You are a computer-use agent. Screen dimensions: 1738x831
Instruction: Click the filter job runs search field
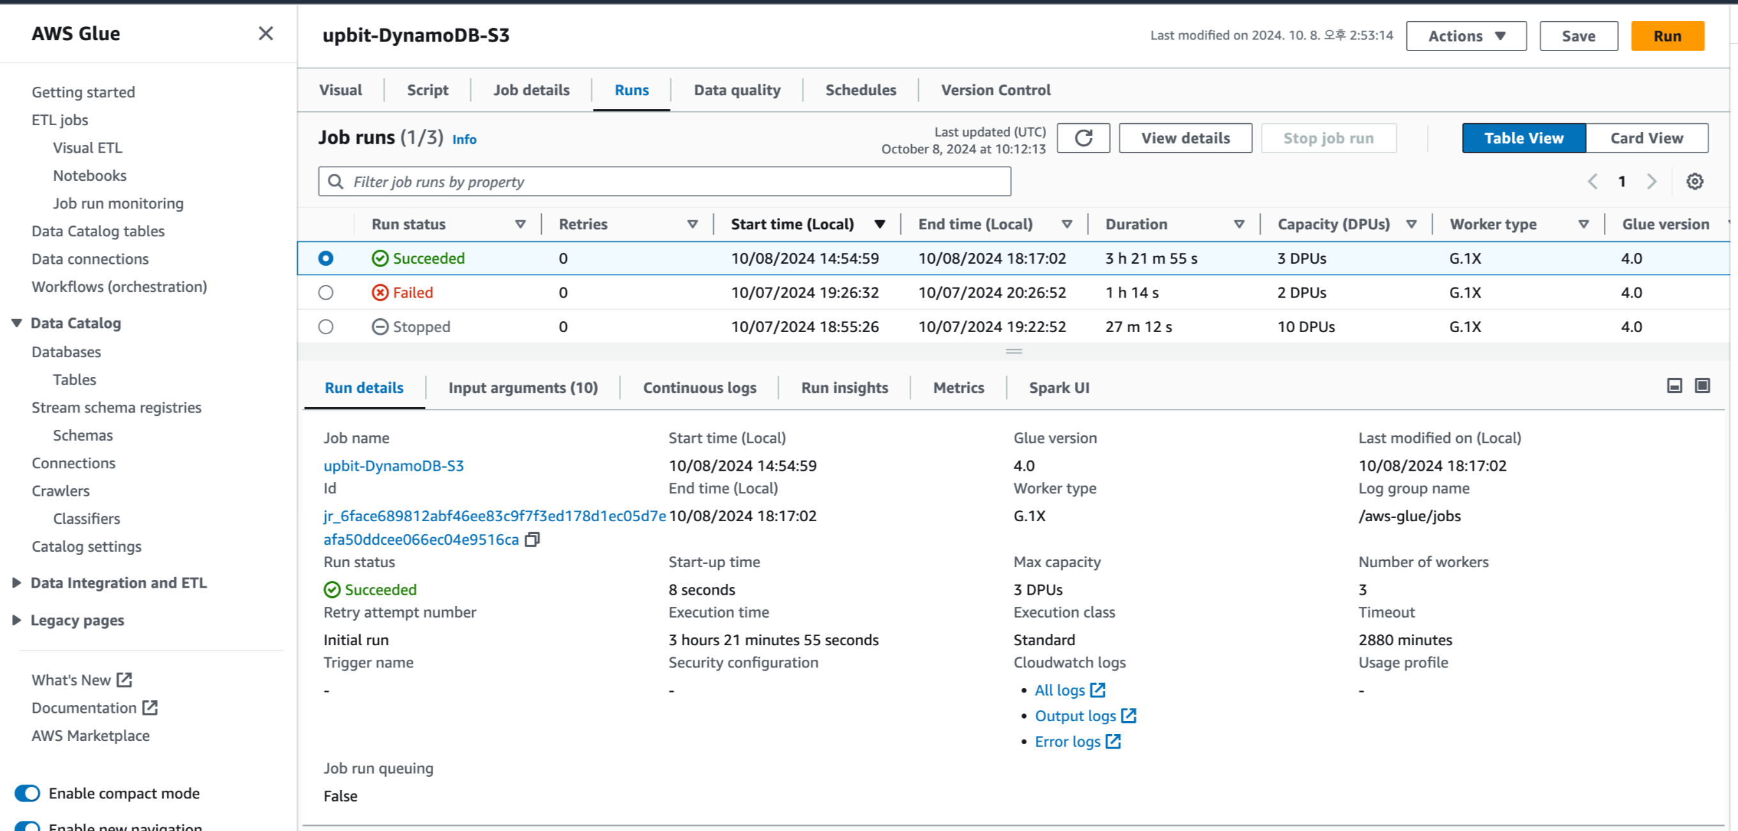coord(665,182)
